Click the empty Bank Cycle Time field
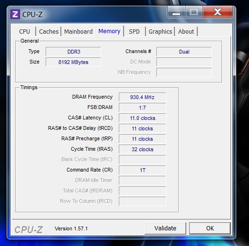 [x=142, y=160]
